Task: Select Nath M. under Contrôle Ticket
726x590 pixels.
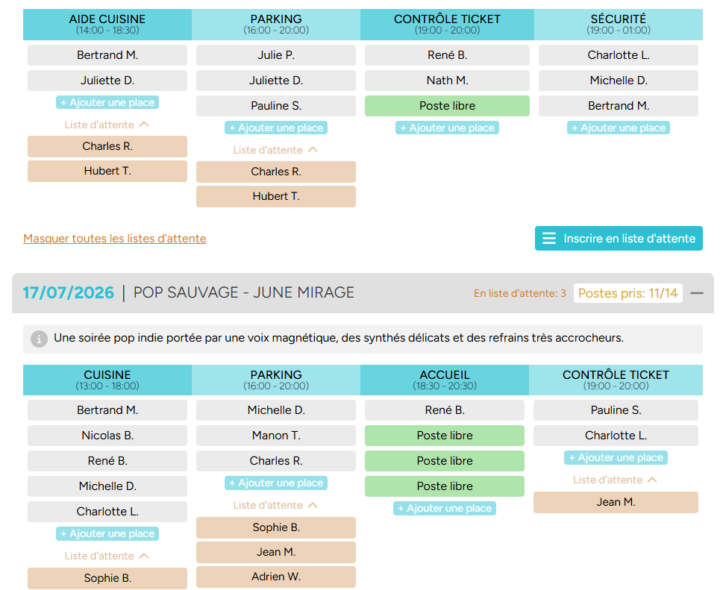Action: [x=447, y=81]
